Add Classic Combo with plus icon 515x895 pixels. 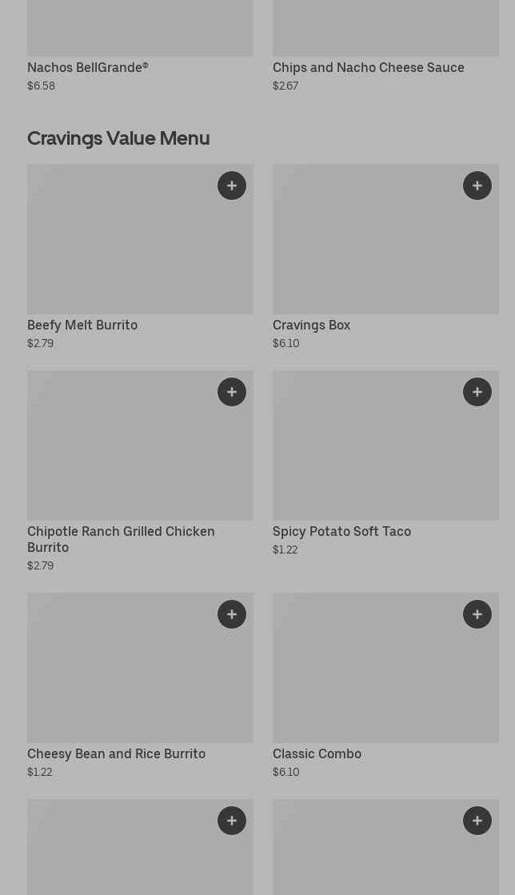point(477,614)
